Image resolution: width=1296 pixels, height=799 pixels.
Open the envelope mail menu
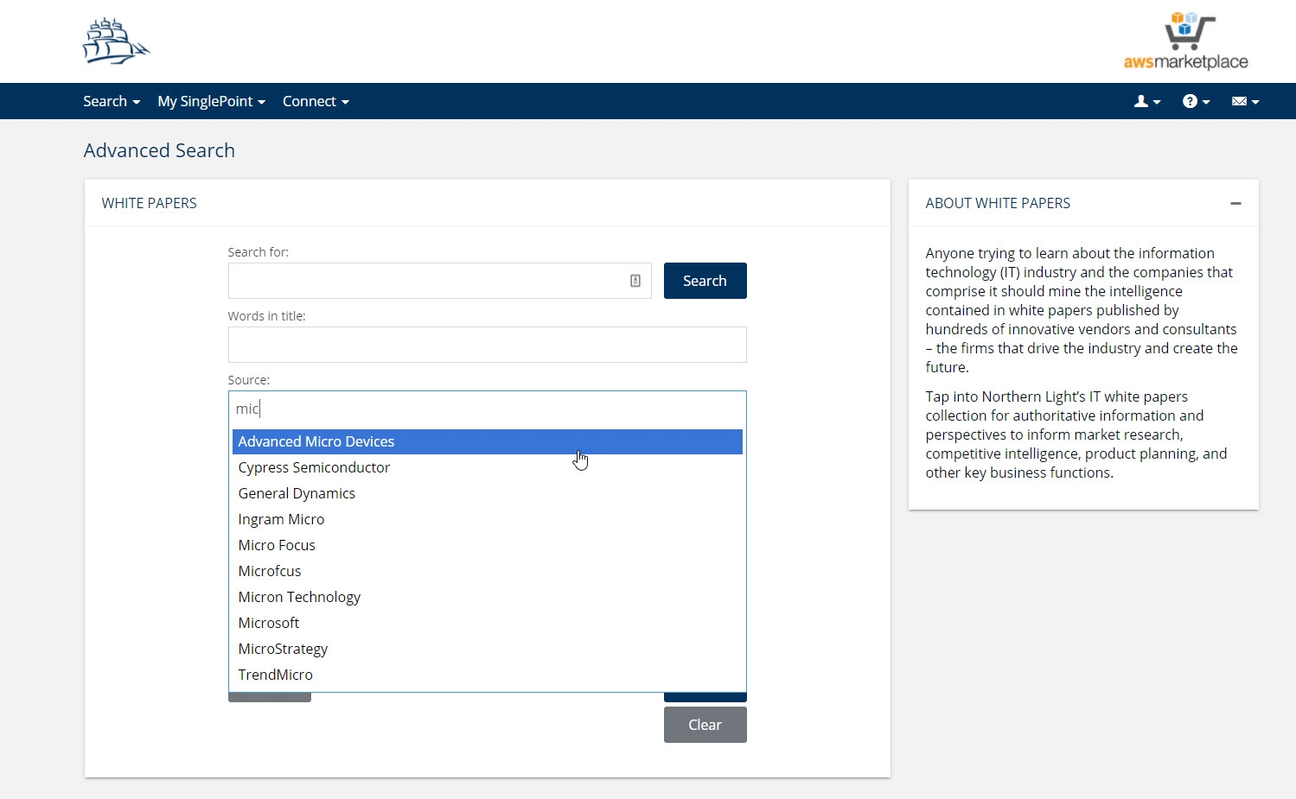(1245, 101)
